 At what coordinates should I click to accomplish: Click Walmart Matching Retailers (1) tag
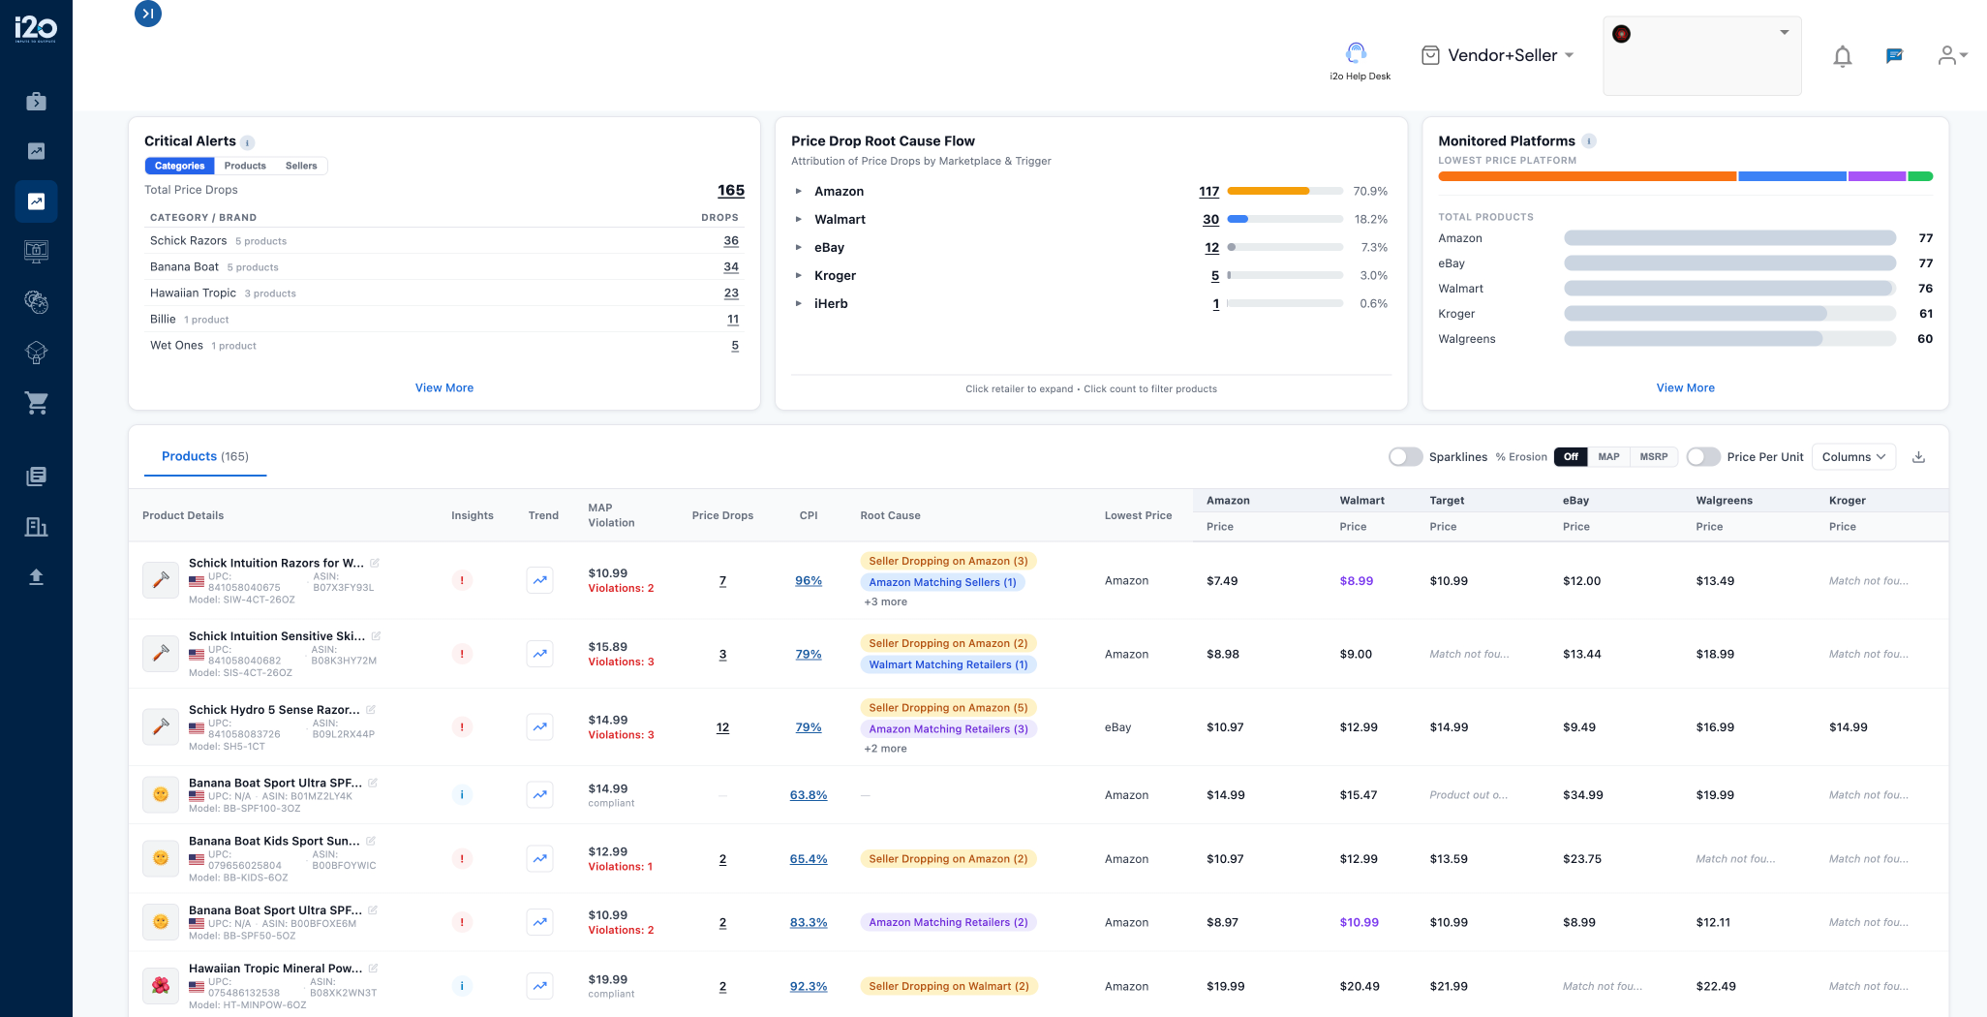click(x=948, y=664)
